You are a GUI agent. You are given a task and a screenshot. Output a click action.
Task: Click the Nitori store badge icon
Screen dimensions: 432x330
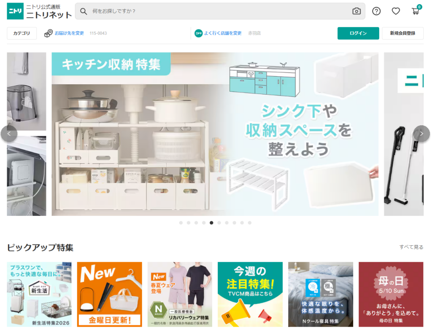point(198,33)
